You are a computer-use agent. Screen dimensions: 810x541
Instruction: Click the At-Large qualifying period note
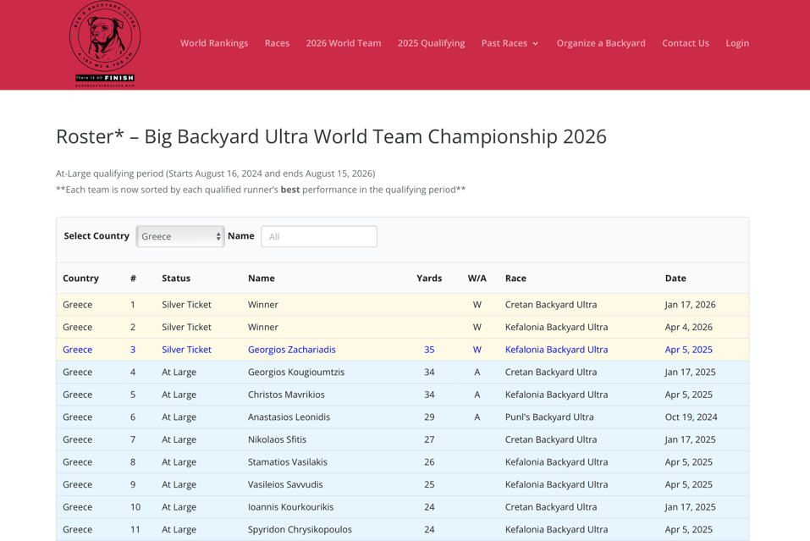pos(216,174)
